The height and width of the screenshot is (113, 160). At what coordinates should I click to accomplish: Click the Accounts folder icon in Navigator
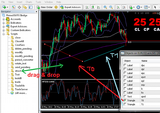tap(8, 19)
